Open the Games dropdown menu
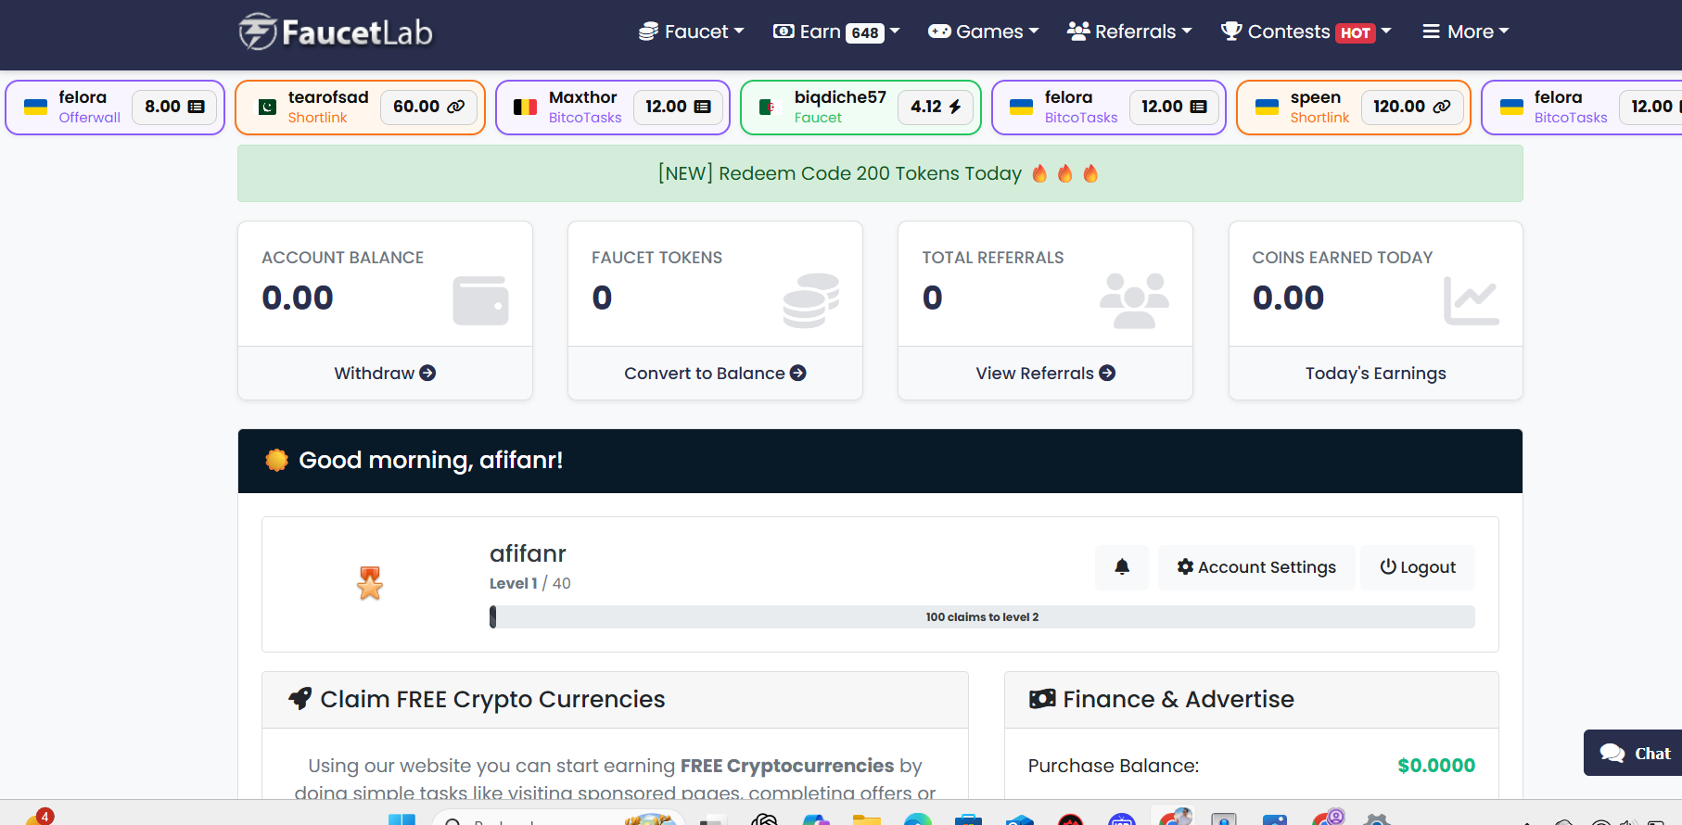The height and width of the screenshot is (825, 1682). tap(984, 32)
